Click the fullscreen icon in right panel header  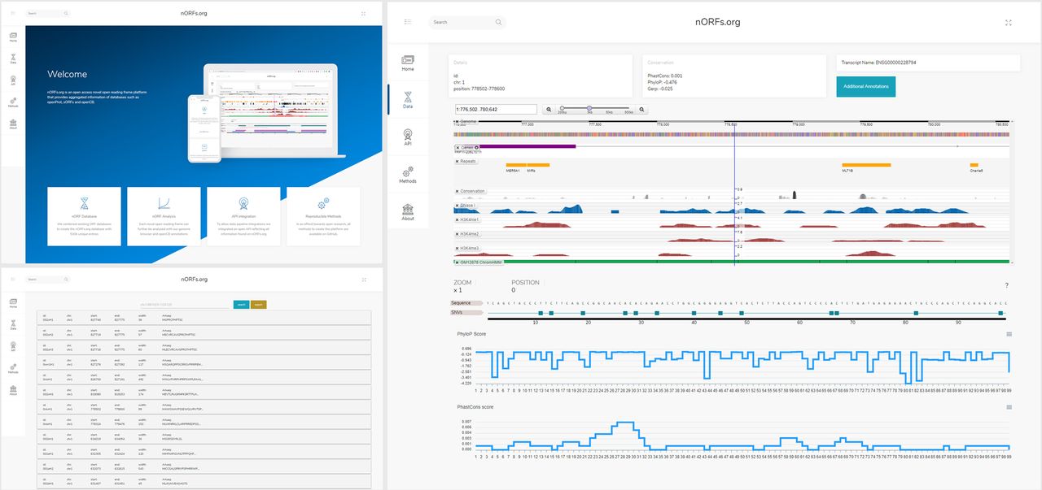tap(1009, 23)
